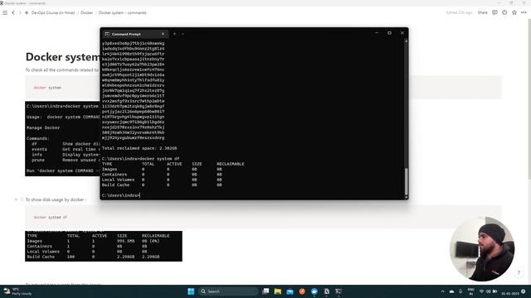The image size is (531, 298).
Task: Click the 'docker system df' code block
Action: pos(263,217)
